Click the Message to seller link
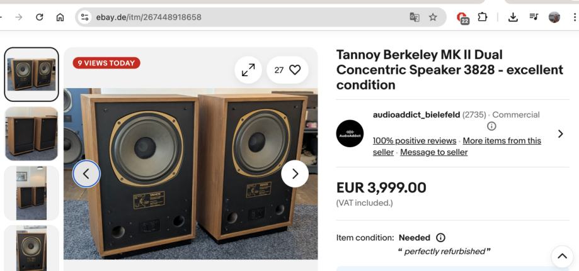 coord(433,152)
